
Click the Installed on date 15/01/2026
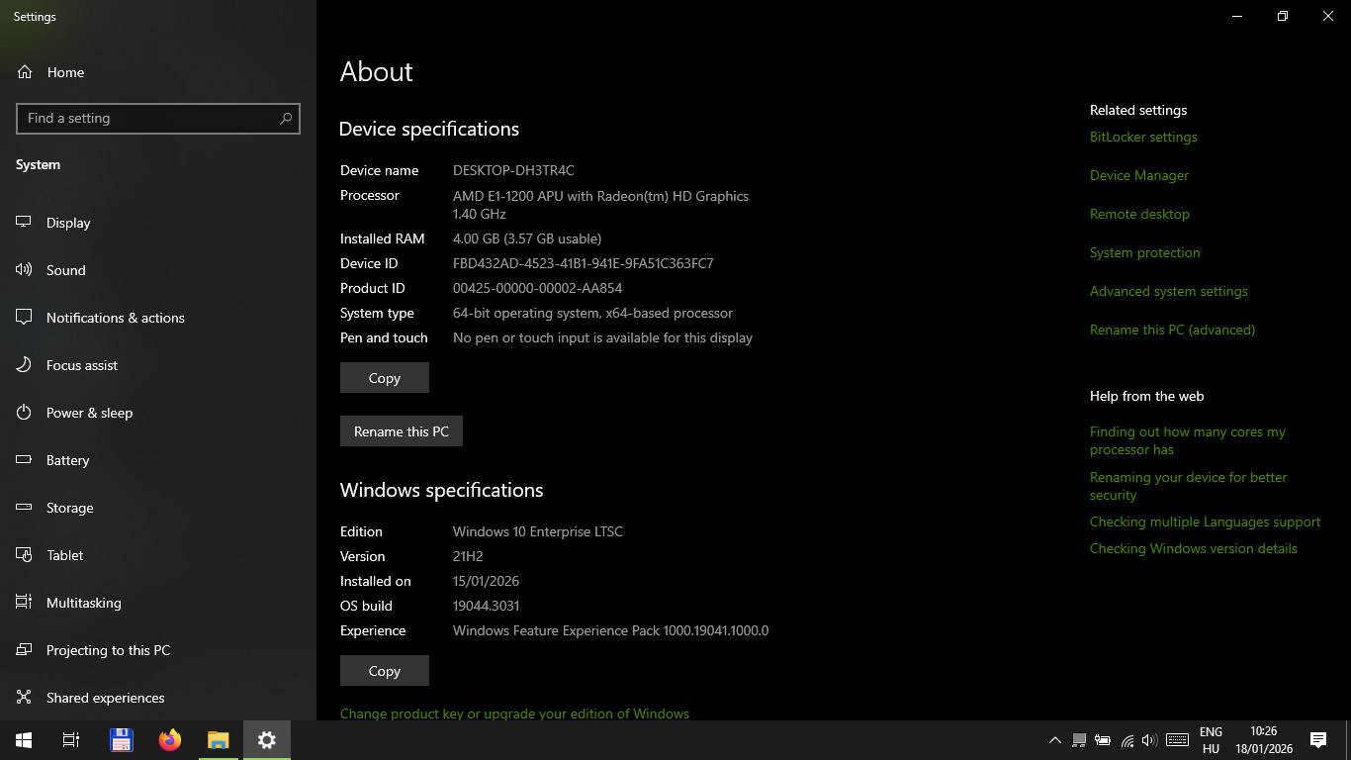(x=486, y=582)
